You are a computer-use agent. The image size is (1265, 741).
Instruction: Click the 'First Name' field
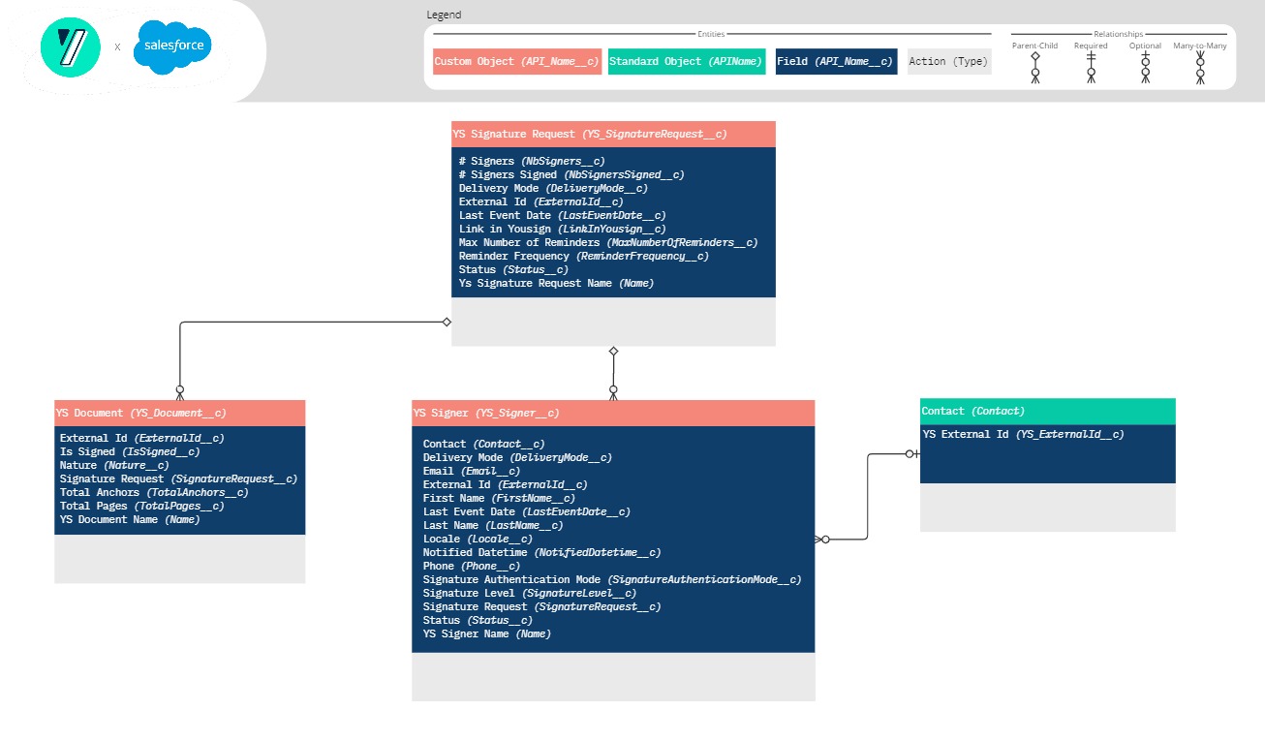[x=499, y=498]
